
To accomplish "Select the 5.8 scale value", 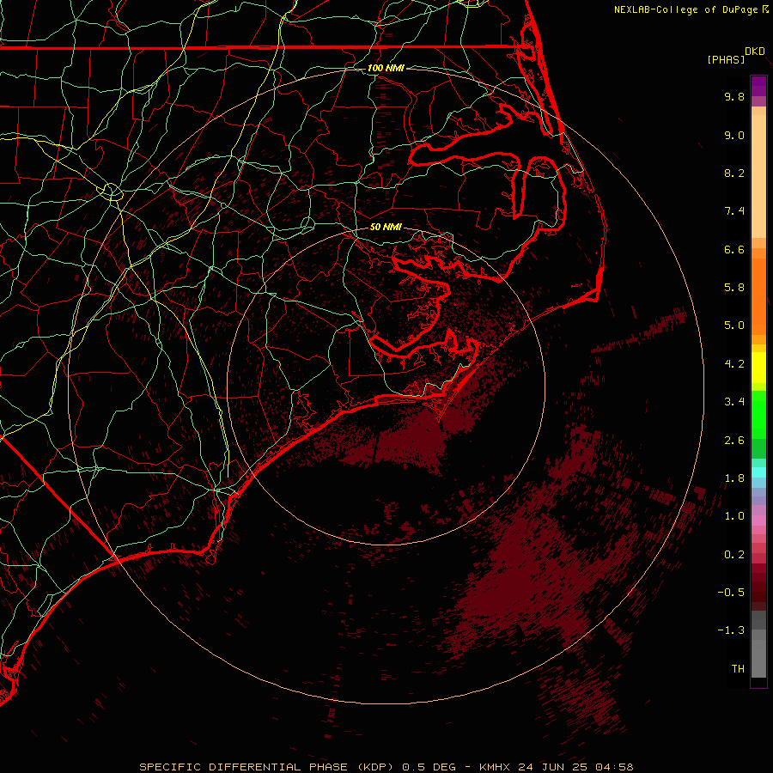I will click(734, 288).
